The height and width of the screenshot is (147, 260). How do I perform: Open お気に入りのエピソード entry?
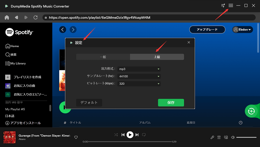(x=26, y=94)
